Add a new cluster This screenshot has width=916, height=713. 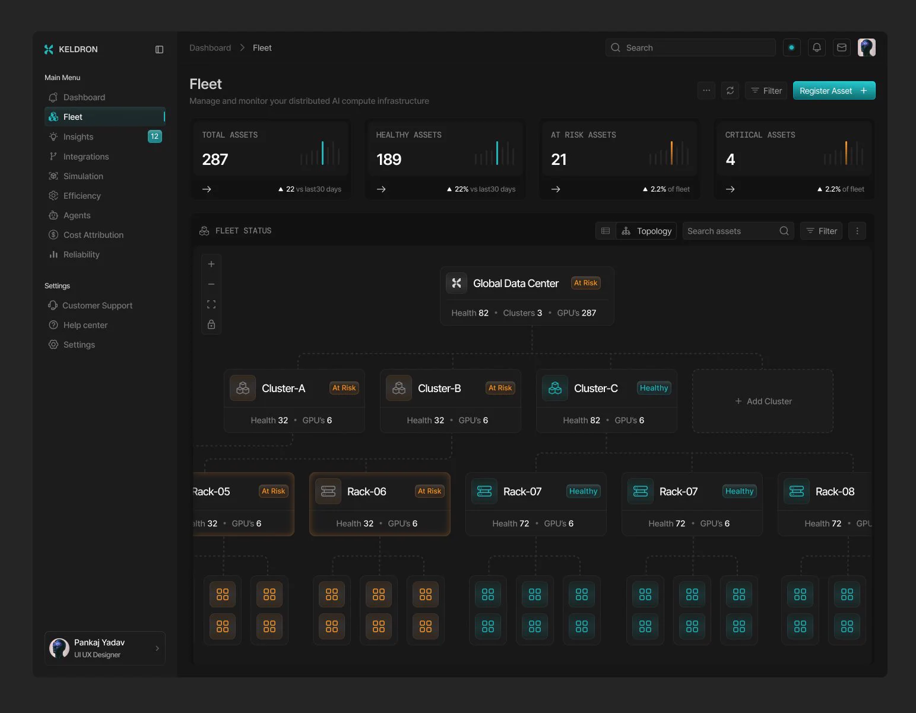click(x=763, y=401)
